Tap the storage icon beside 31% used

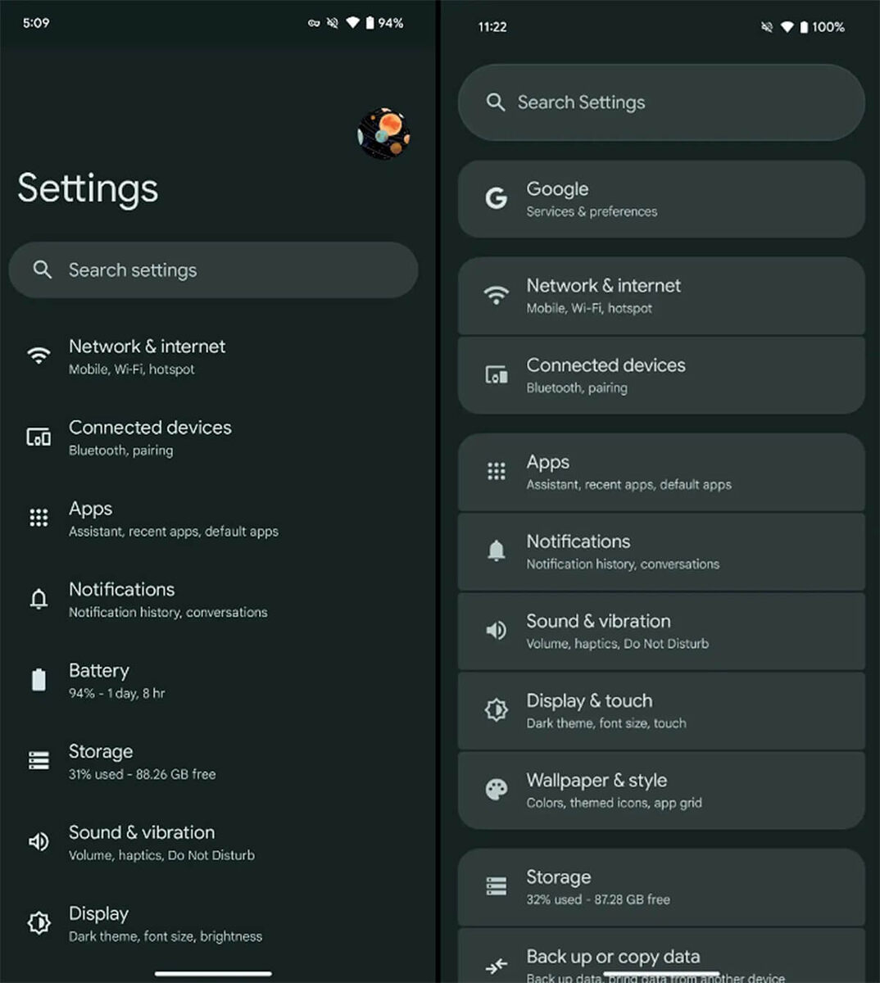[39, 761]
